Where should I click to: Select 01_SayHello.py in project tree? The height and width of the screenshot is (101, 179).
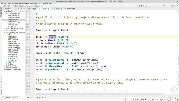click(14, 15)
